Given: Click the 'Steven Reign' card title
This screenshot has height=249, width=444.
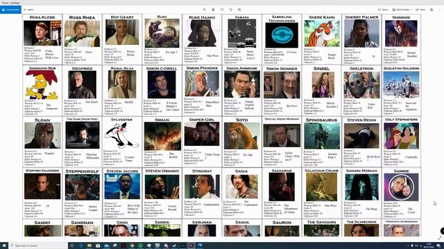Looking at the screenshot, I should [x=361, y=120].
